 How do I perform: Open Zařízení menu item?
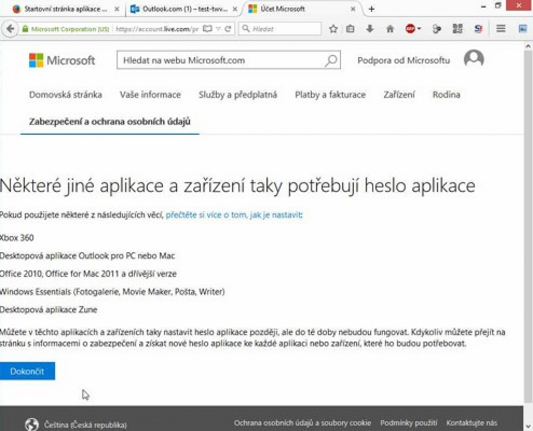click(x=399, y=95)
